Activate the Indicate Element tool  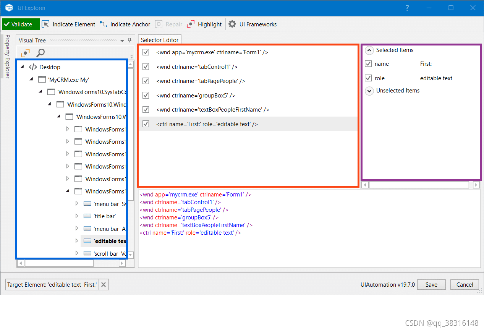coord(68,24)
